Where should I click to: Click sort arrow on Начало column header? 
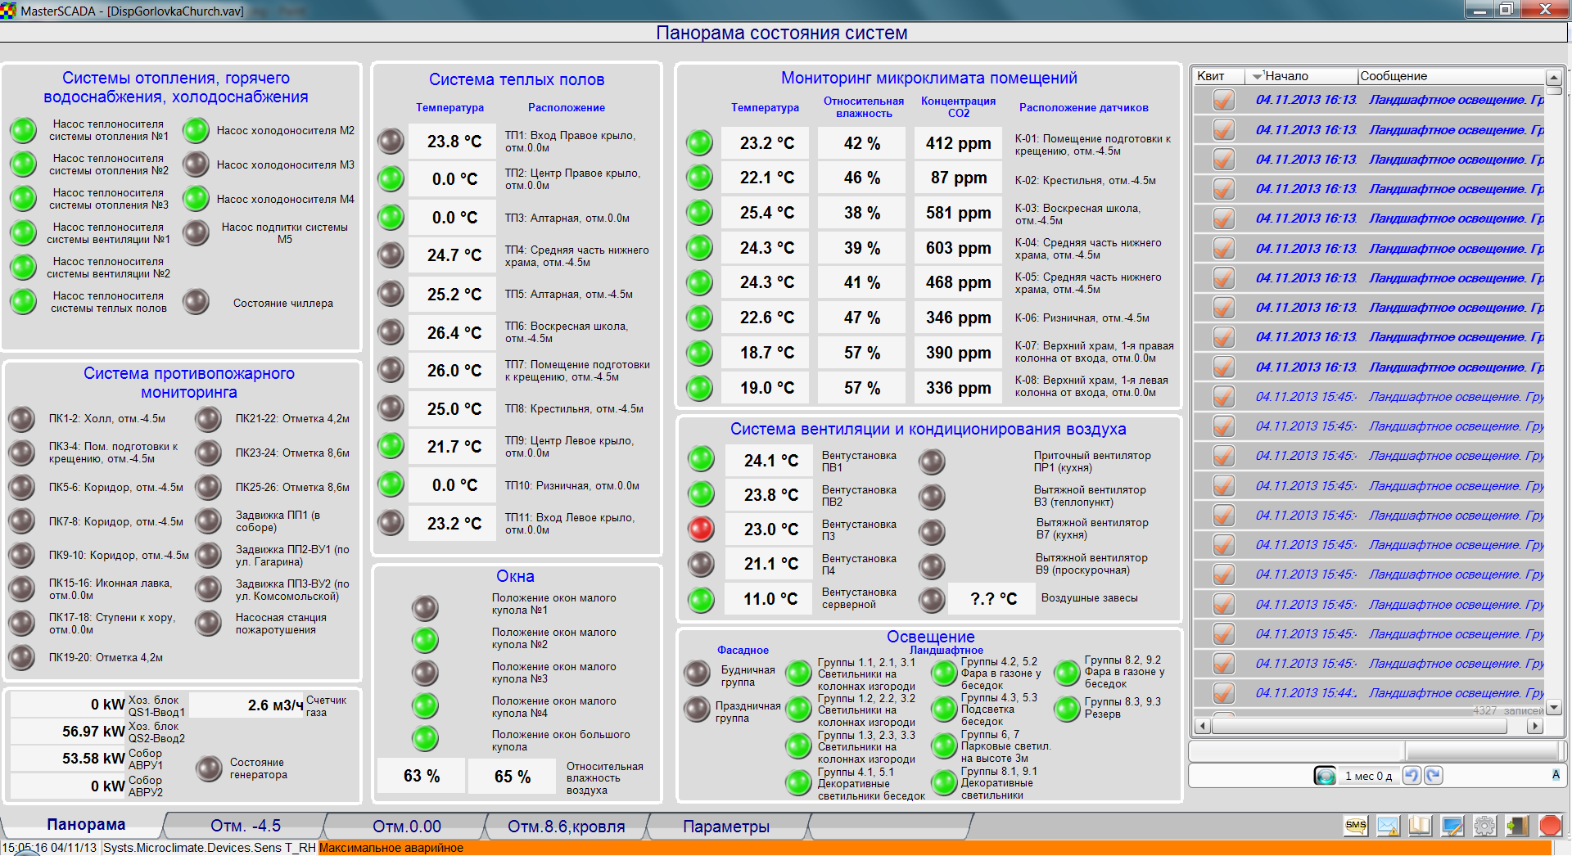pos(1257,77)
